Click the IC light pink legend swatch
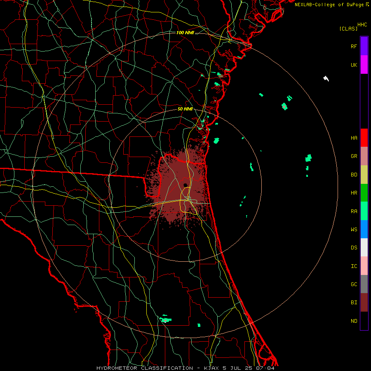 364,266
